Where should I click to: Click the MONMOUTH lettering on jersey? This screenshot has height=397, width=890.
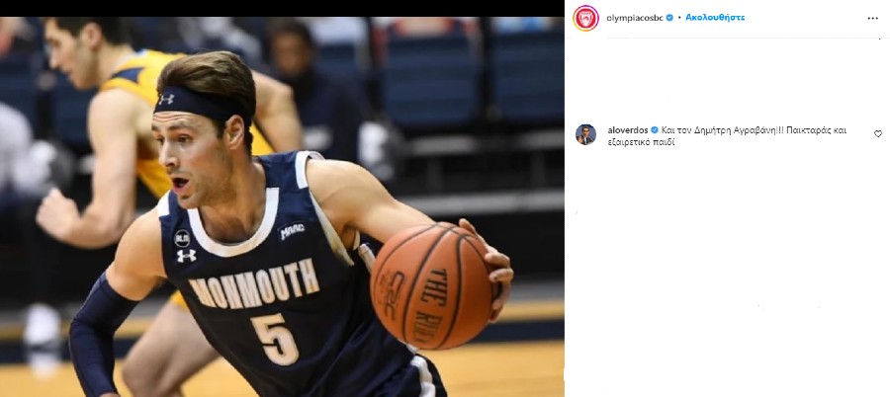(254, 281)
